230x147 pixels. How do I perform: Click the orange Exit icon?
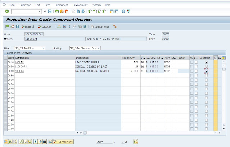pos(61,11)
